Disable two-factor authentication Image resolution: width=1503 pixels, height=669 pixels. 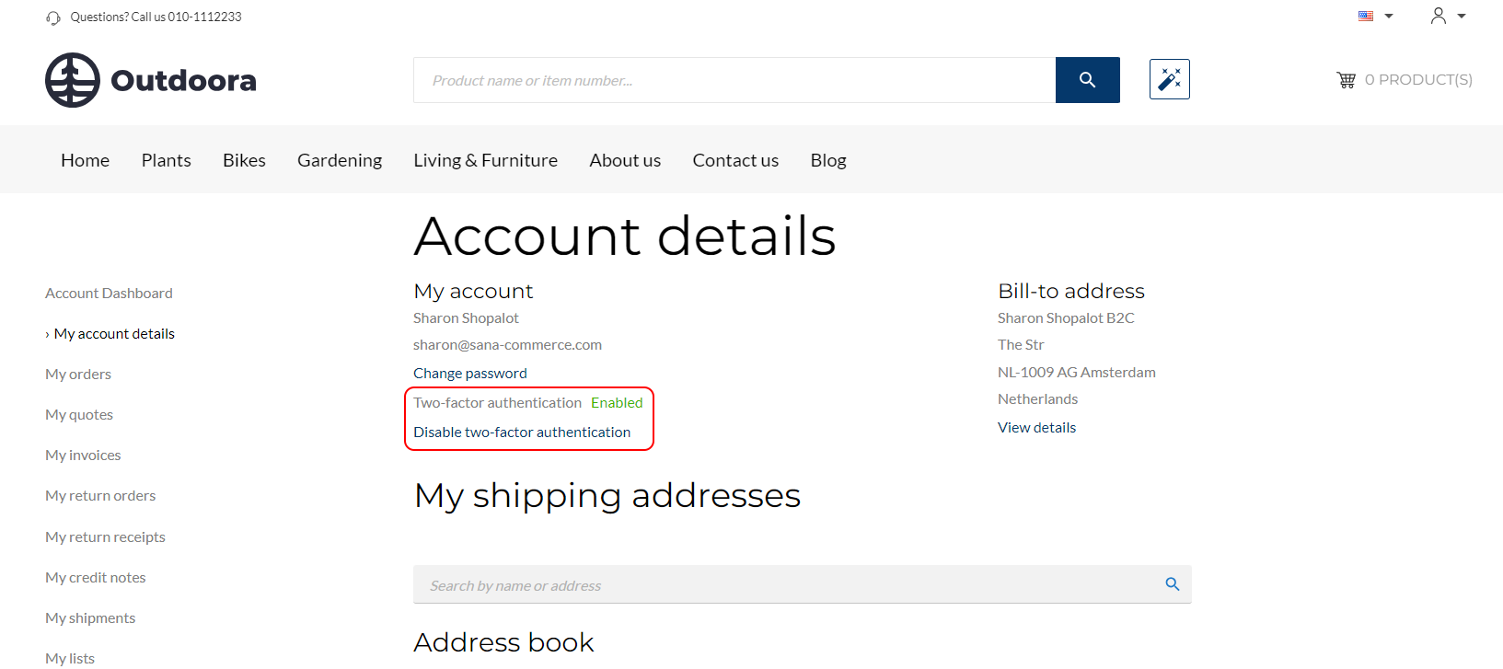522,433
